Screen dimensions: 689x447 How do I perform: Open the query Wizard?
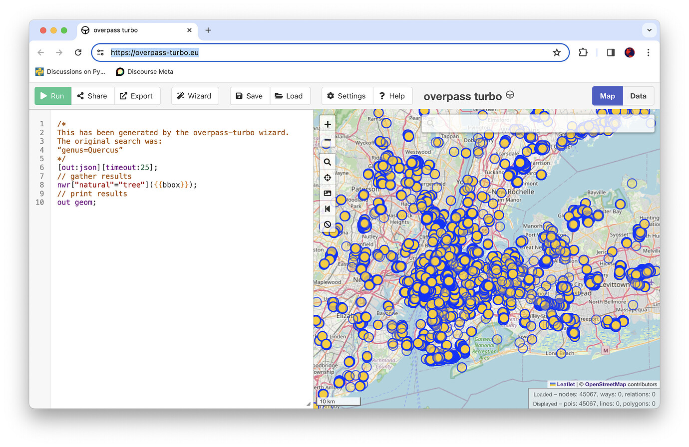[x=195, y=96]
